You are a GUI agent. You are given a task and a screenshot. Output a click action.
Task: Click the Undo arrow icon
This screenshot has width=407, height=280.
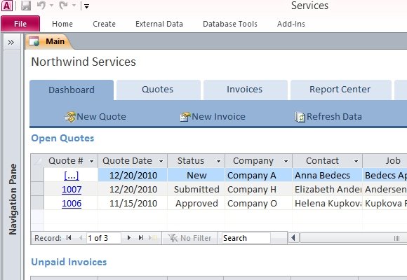click(41, 5)
